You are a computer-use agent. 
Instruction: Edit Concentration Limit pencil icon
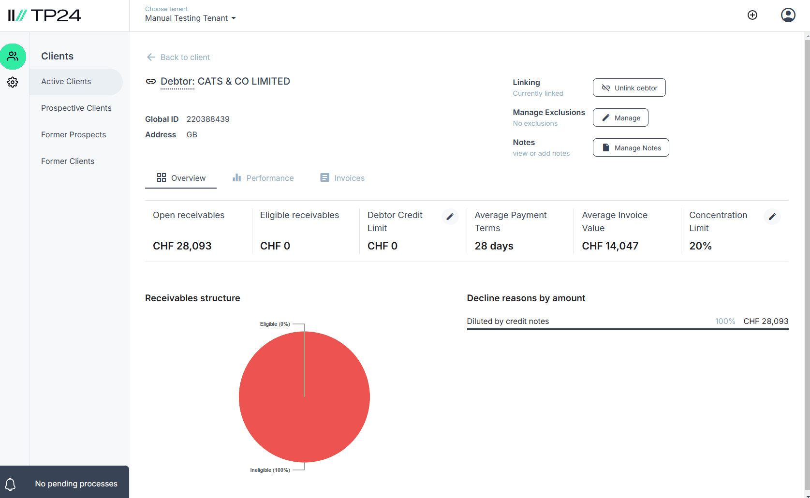click(x=772, y=217)
